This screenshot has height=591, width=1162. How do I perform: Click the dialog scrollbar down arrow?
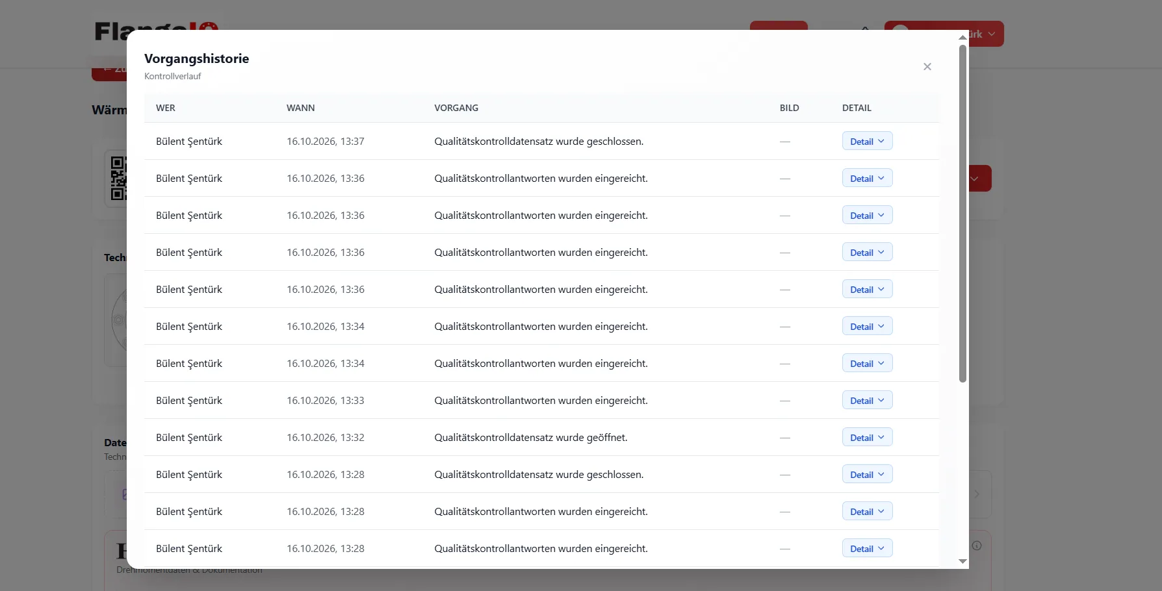click(962, 561)
